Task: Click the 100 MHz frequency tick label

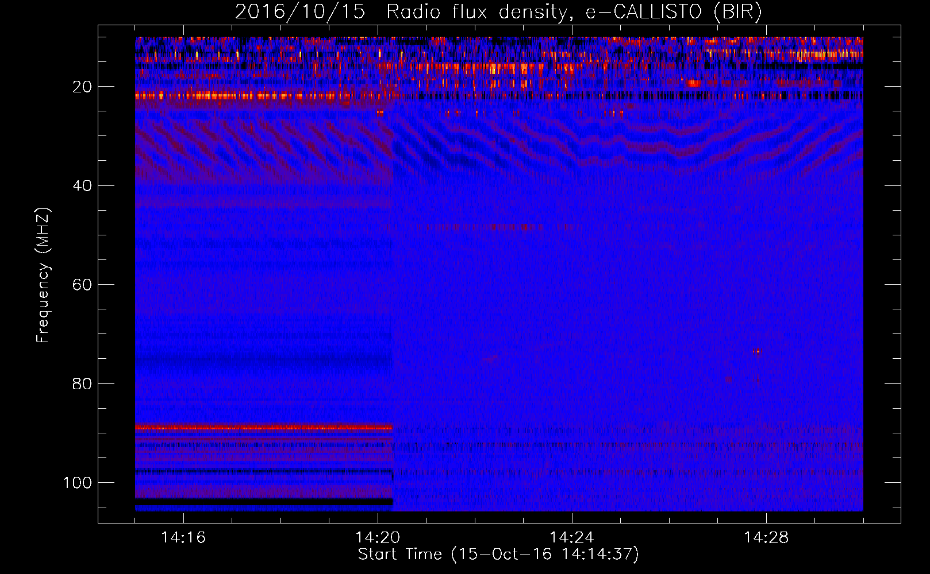Action: 78,483
